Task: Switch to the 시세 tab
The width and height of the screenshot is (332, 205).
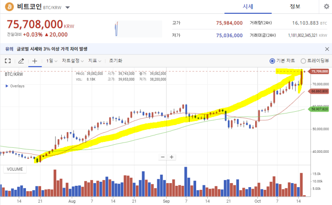Action: (248, 7)
